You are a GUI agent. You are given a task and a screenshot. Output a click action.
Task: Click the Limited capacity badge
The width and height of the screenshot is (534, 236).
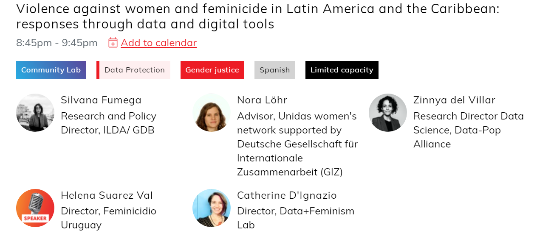tap(342, 70)
